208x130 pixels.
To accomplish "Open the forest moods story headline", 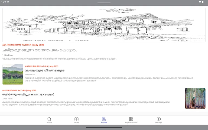I will (28, 95).
